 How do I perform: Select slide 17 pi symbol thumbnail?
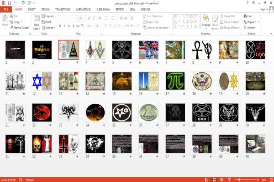click(x=175, y=81)
